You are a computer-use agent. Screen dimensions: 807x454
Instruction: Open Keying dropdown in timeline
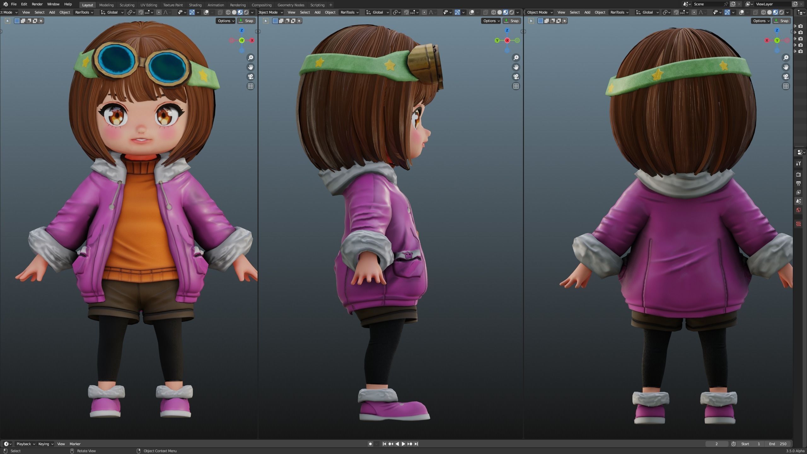click(x=45, y=444)
